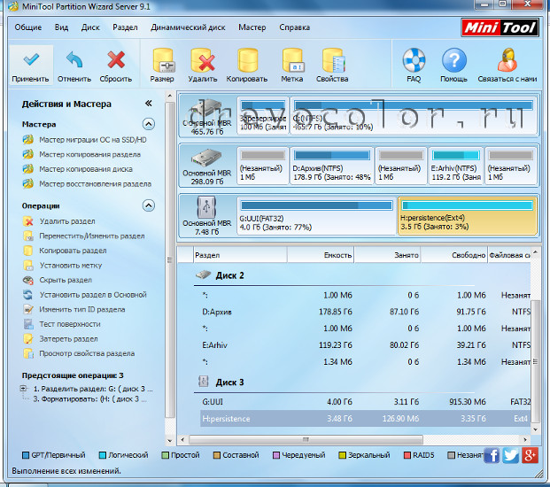The height and width of the screenshot is (487, 550).
Task: Select the H:persistence(Ext4) partition block
Action: click(468, 216)
